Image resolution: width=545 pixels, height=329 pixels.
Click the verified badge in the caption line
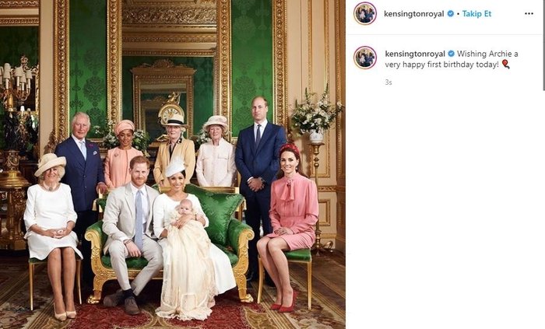451,54
